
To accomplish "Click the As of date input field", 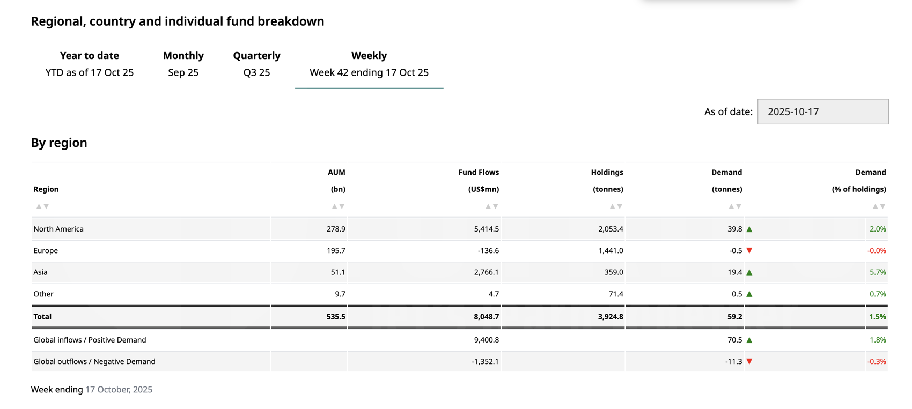I will [x=822, y=111].
